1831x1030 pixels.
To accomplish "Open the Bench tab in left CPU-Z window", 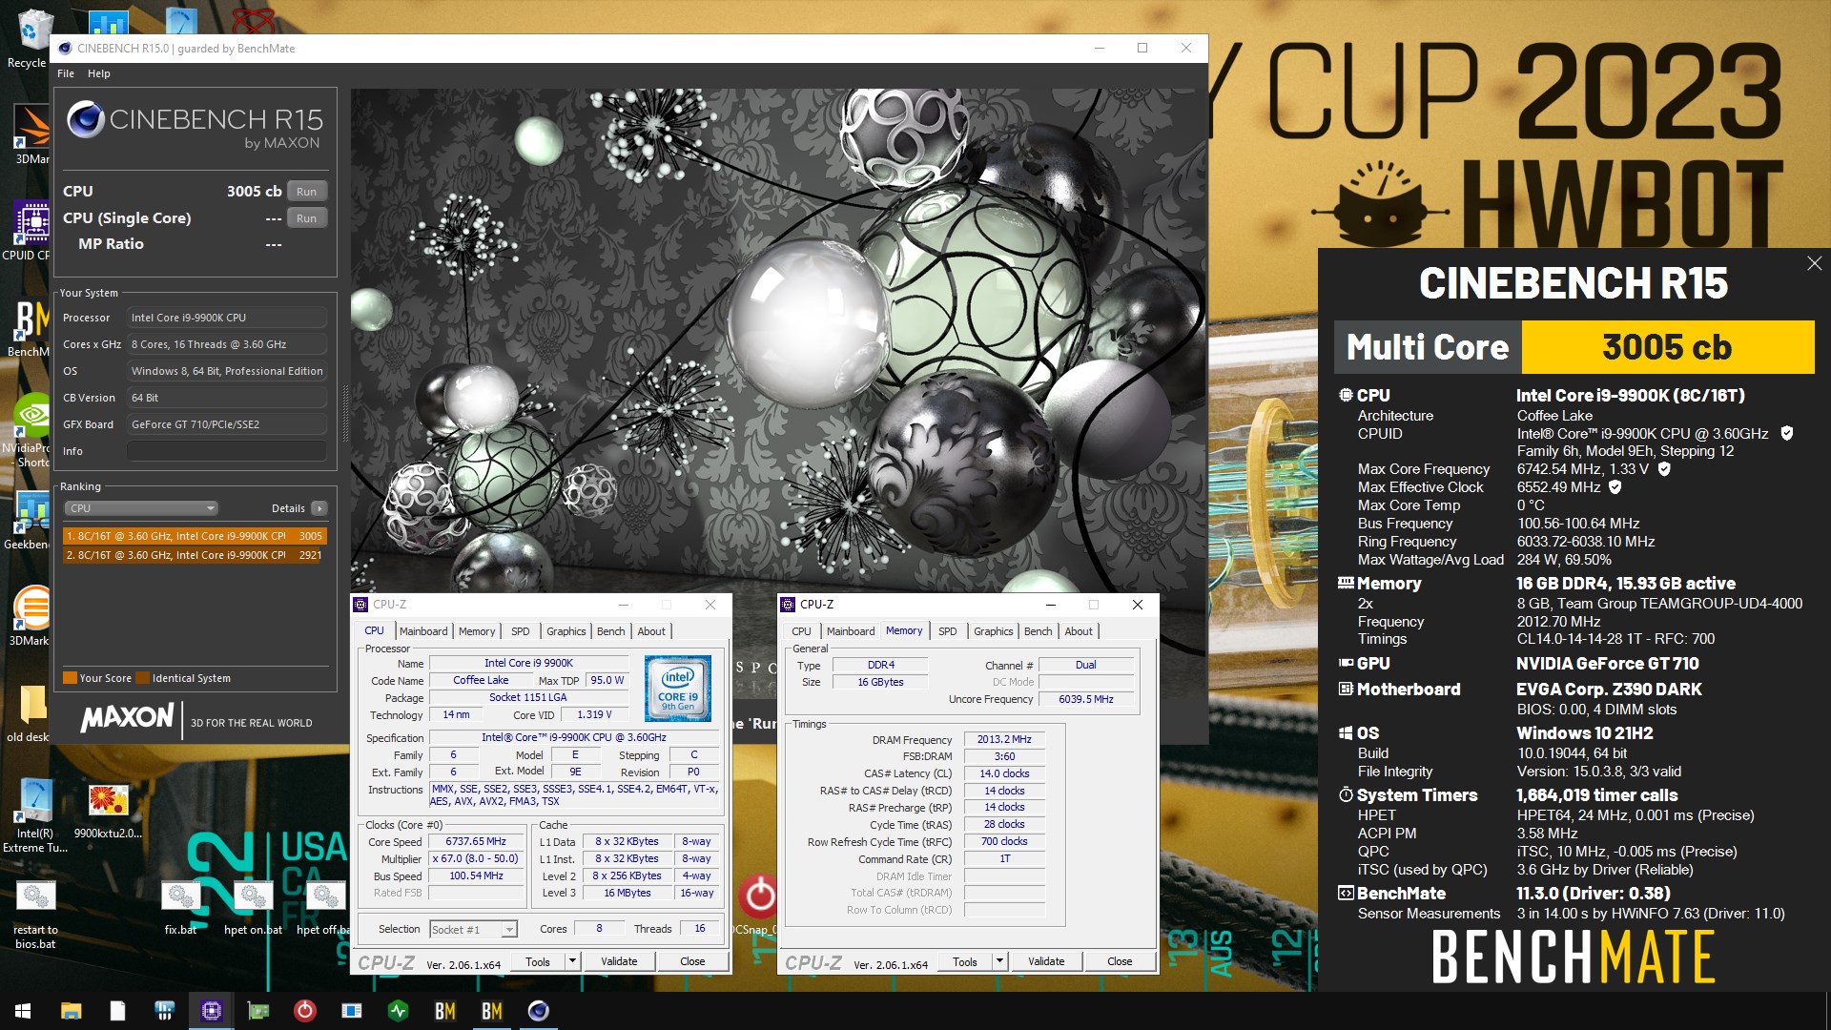I will click(x=610, y=631).
